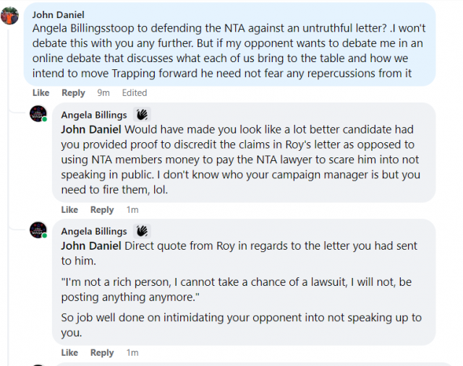Image resolution: width=463 pixels, height=366 pixels.
Task: Click the waving hand badge on first reply
Action: tap(142, 115)
